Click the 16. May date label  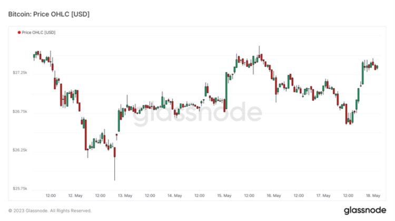274,196
